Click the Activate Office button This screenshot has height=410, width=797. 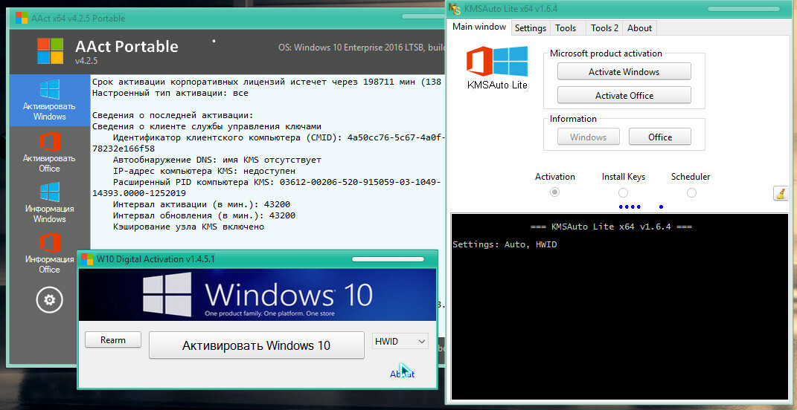tap(624, 95)
